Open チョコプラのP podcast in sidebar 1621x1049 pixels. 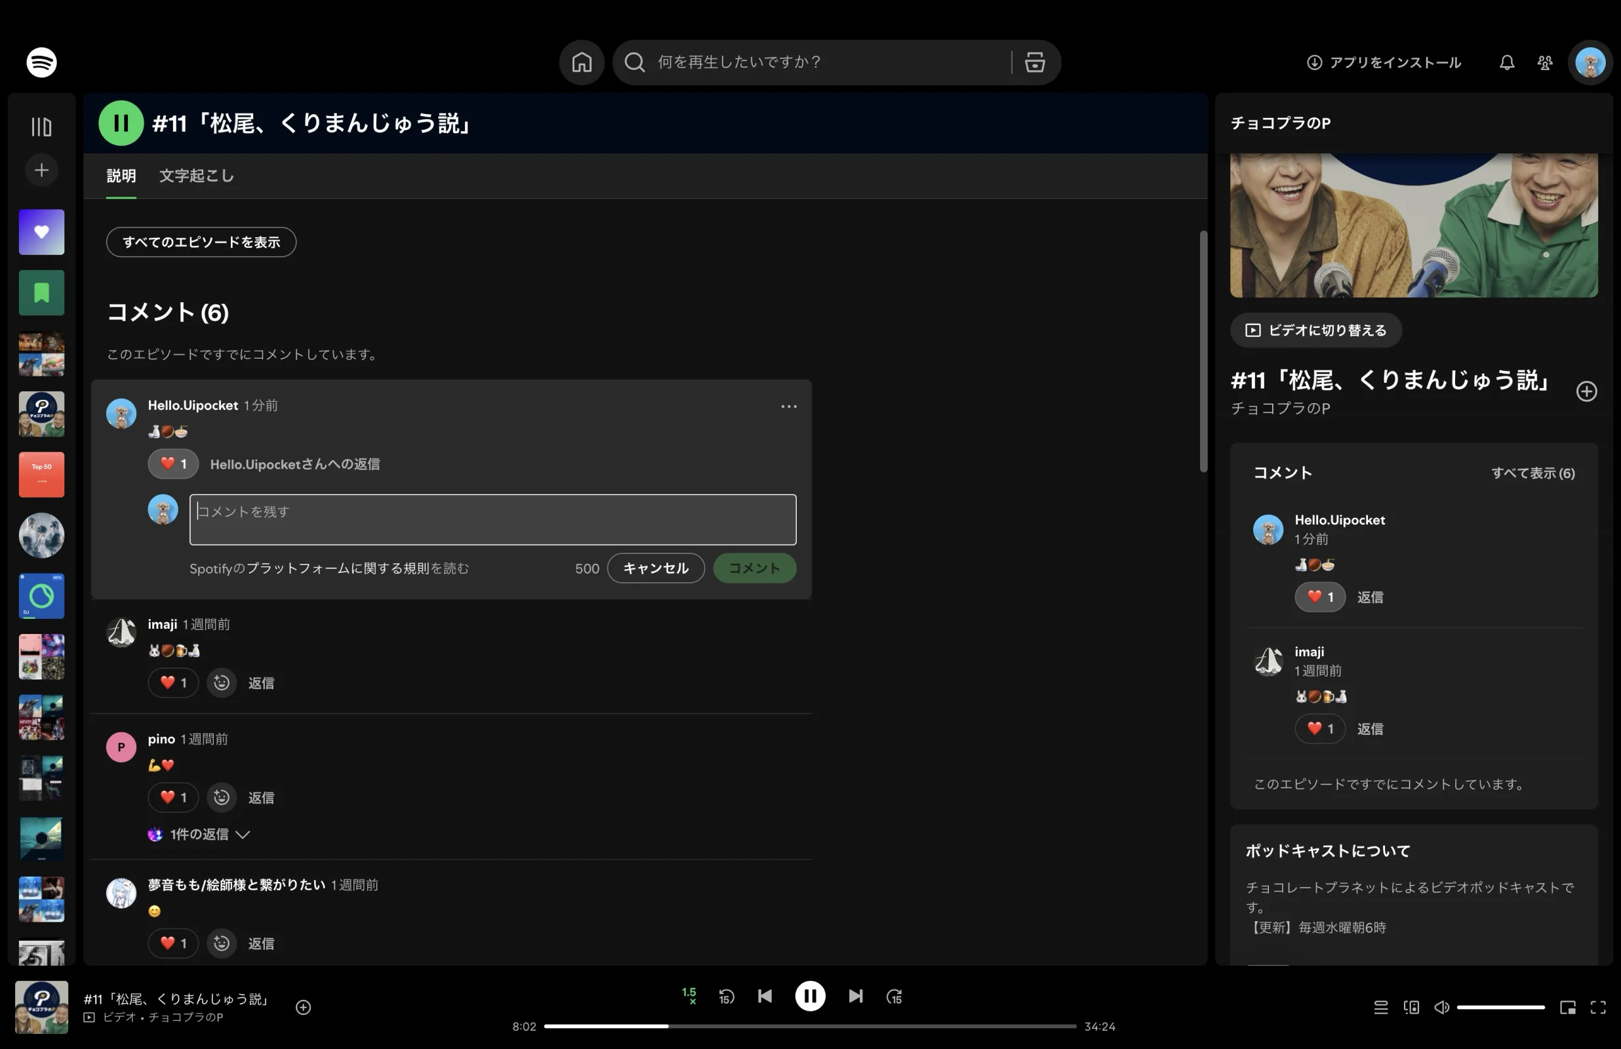41,414
